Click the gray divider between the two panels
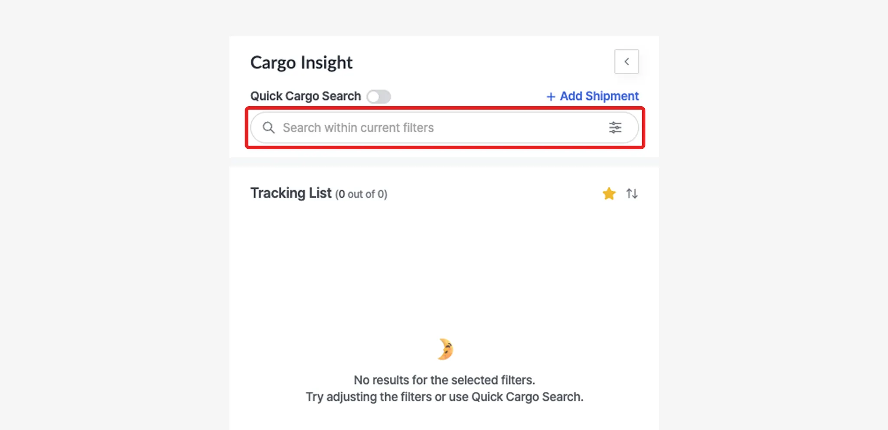This screenshot has width=888, height=430. pyautogui.click(x=444, y=162)
